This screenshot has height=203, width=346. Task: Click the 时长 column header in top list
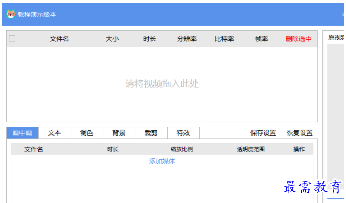click(150, 39)
